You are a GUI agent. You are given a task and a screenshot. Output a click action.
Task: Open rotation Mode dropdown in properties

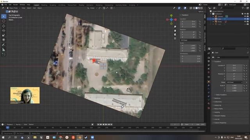click(x=234, y=82)
